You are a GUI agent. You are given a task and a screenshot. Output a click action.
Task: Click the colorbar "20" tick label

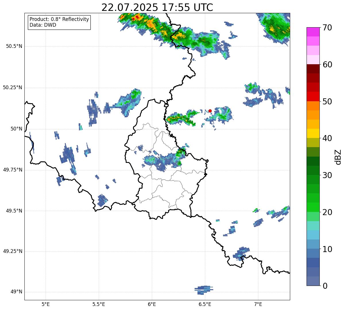(x=327, y=212)
